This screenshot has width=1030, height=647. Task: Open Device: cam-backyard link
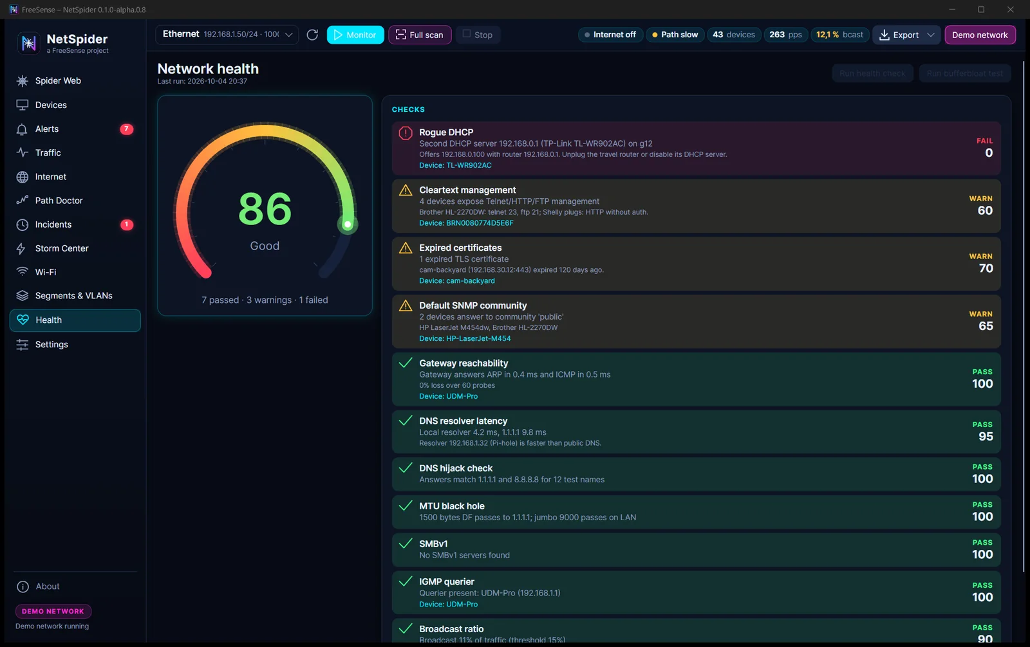coord(457,281)
